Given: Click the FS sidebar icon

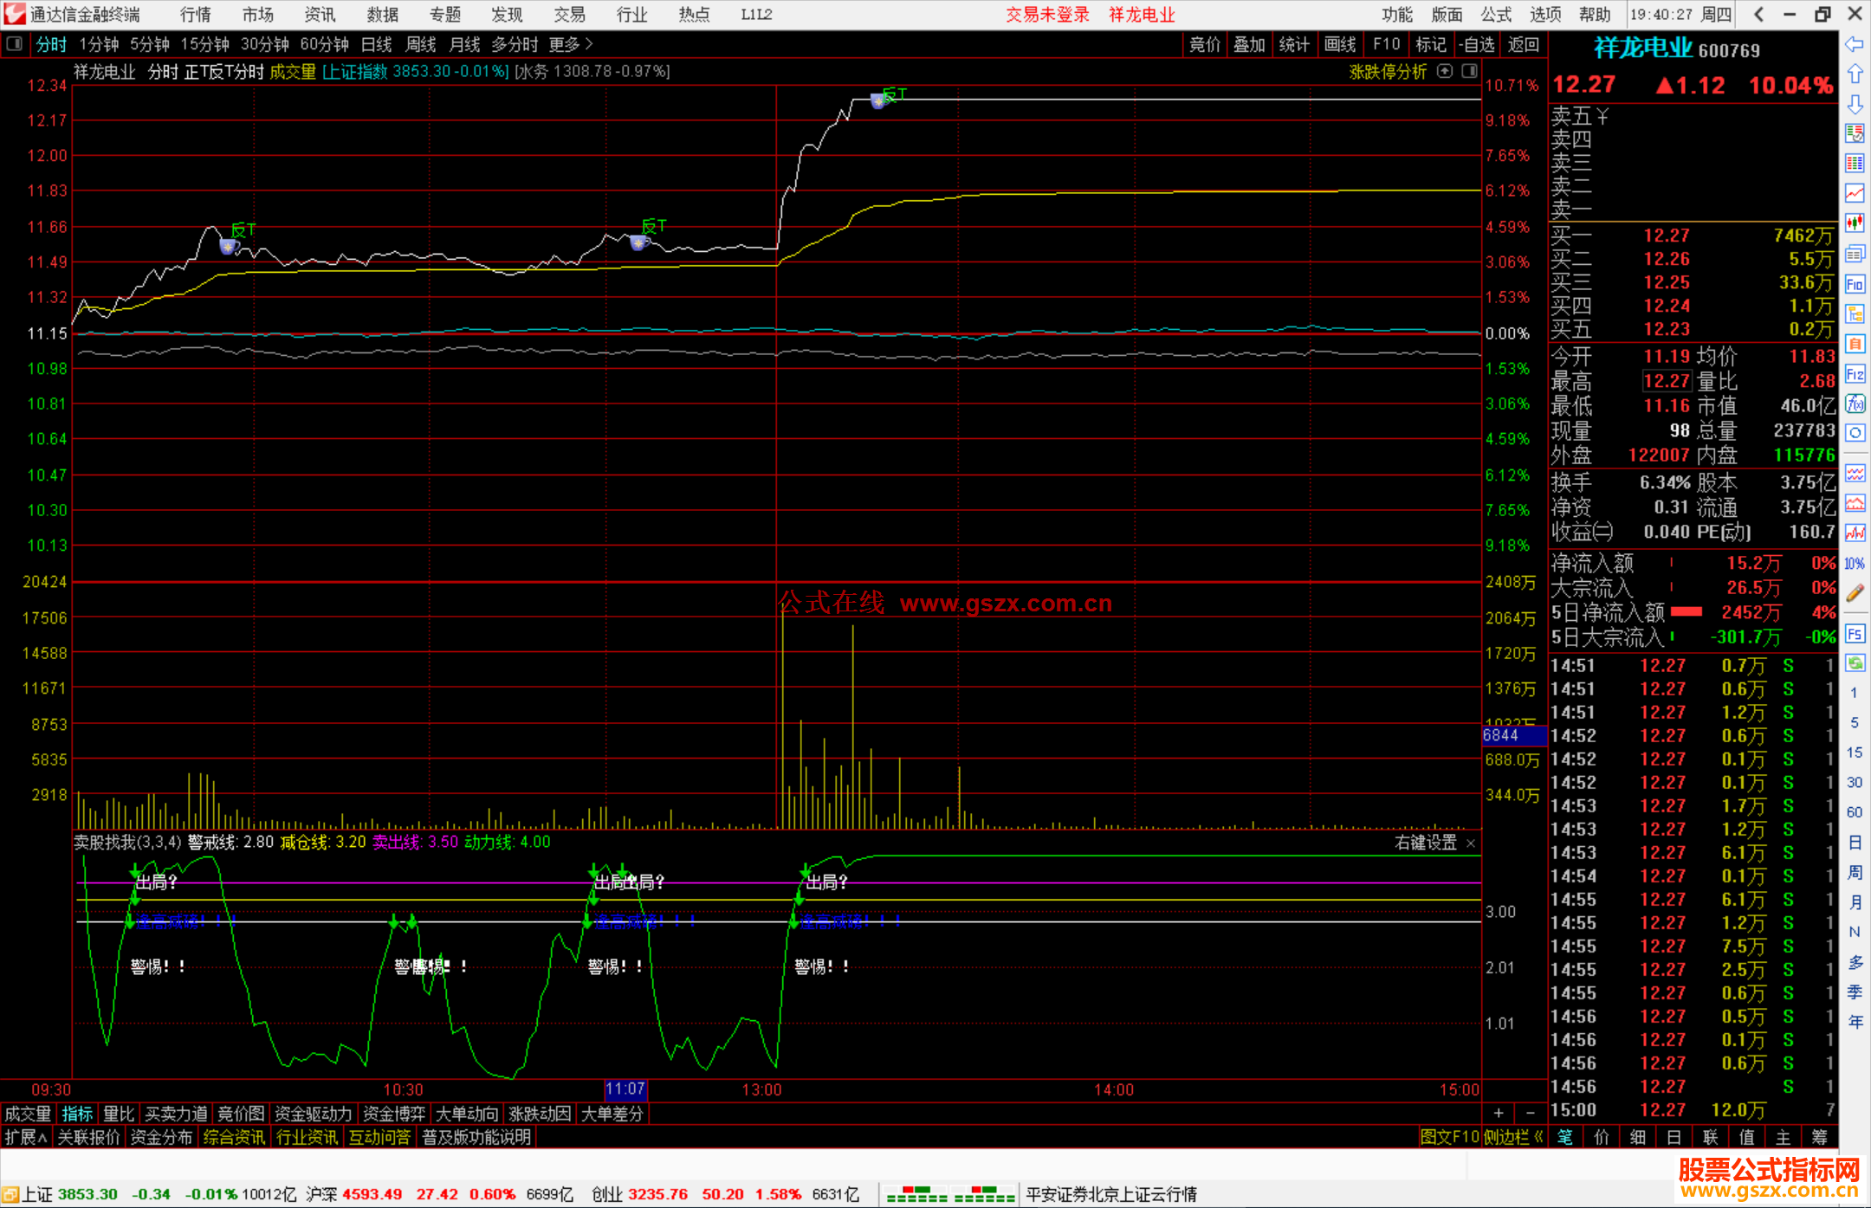Looking at the screenshot, I should pyautogui.click(x=1855, y=634).
